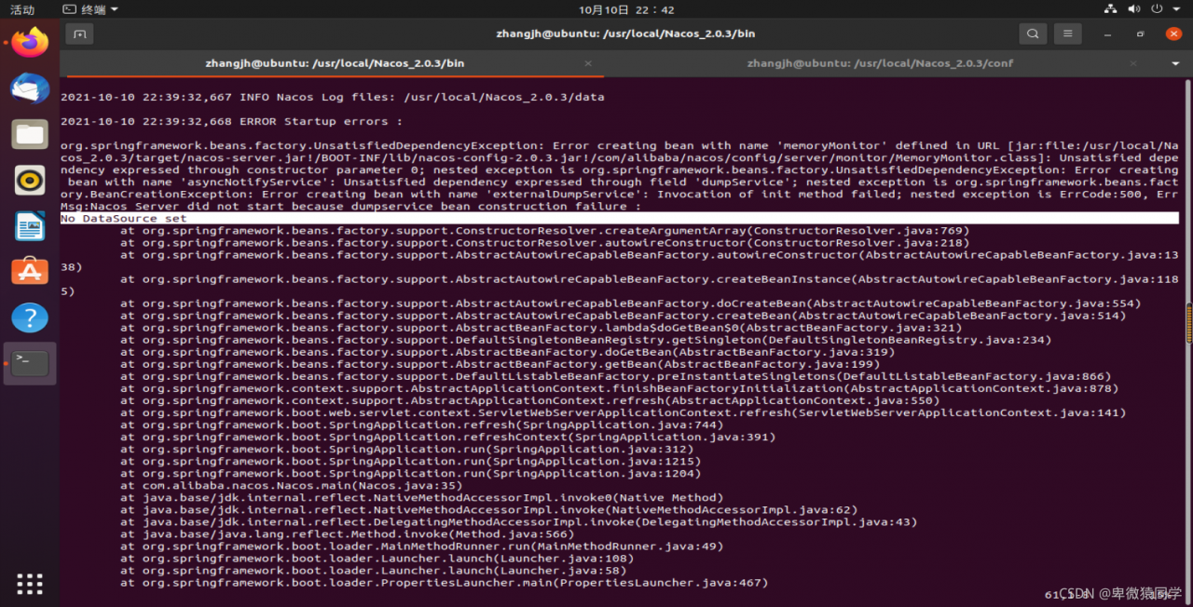
Task: Open the terminal hamburger menu
Action: (1068, 34)
